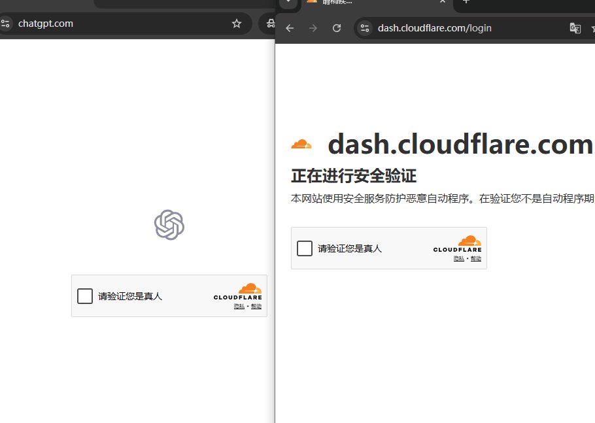Bookmark the chatgpt.com page with the star

[237, 24]
